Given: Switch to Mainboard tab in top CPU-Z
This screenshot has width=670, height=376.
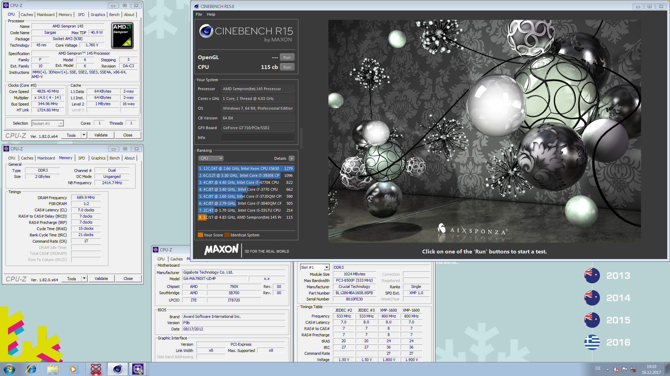Looking at the screenshot, I should pos(46,15).
